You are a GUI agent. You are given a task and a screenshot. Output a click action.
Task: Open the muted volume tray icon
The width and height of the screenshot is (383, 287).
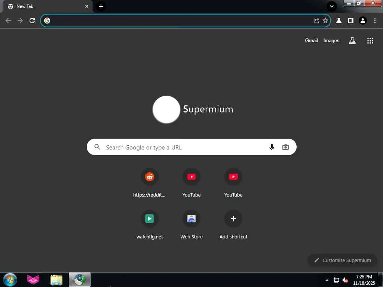345,280
